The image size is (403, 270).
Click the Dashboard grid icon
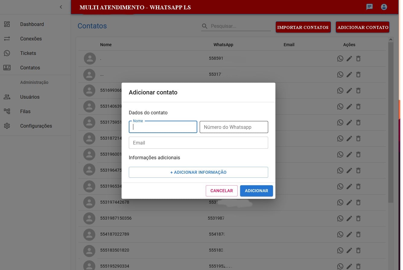click(7, 24)
